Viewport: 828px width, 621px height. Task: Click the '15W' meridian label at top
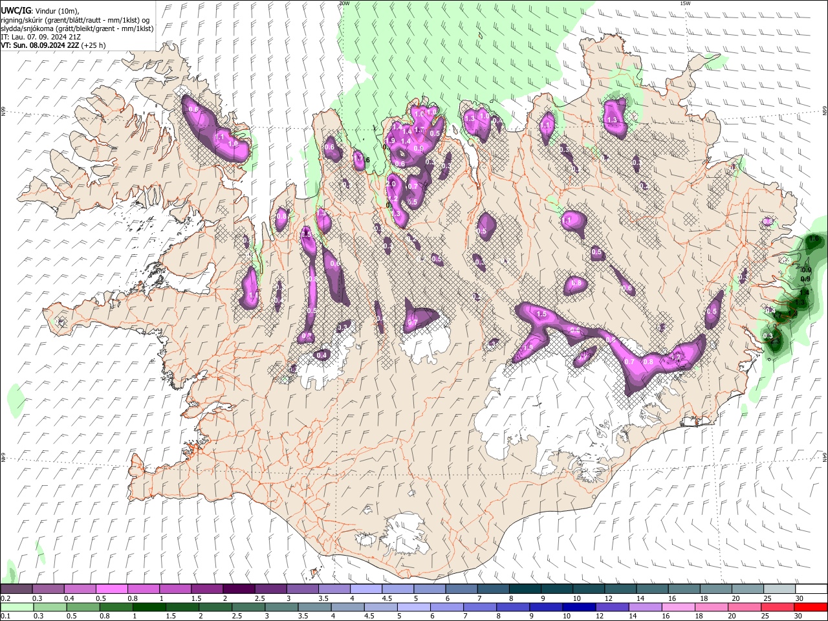tap(685, 3)
